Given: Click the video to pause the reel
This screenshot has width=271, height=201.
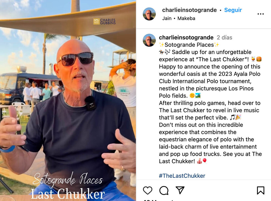Looking at the screenshot, I should coord(68,100).
